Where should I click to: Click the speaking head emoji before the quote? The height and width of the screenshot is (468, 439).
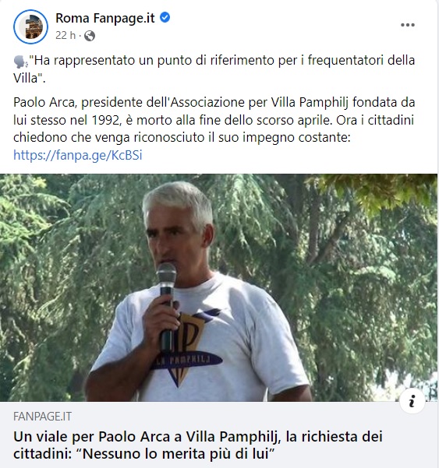pyautogui.click(x=21, y=62)
